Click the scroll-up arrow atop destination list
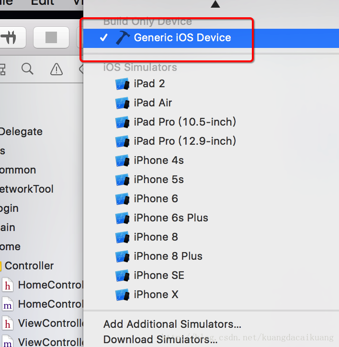 [215, 4]
